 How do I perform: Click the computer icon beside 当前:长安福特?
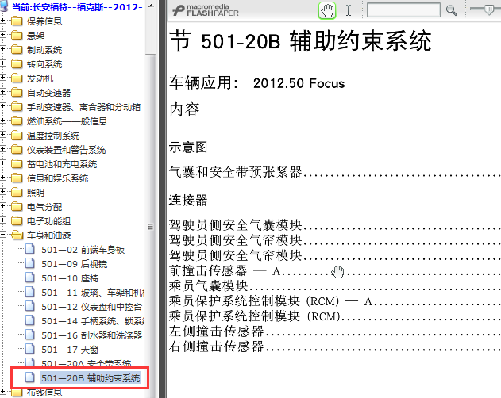point(4,6)
